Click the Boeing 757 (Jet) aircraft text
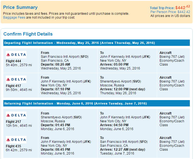 172,142
